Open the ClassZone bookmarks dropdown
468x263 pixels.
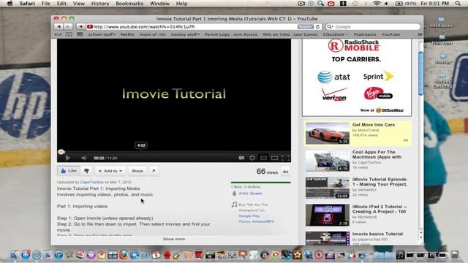(335, 34)
